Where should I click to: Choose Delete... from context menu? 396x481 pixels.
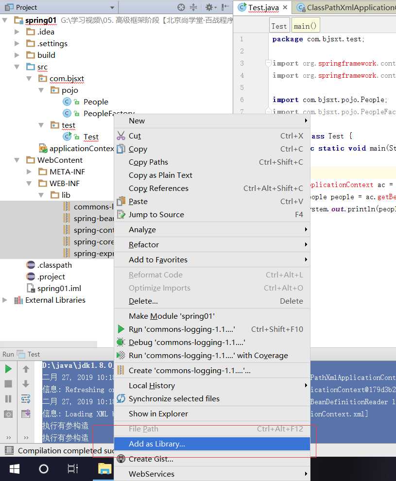click(x=212, y=301)
